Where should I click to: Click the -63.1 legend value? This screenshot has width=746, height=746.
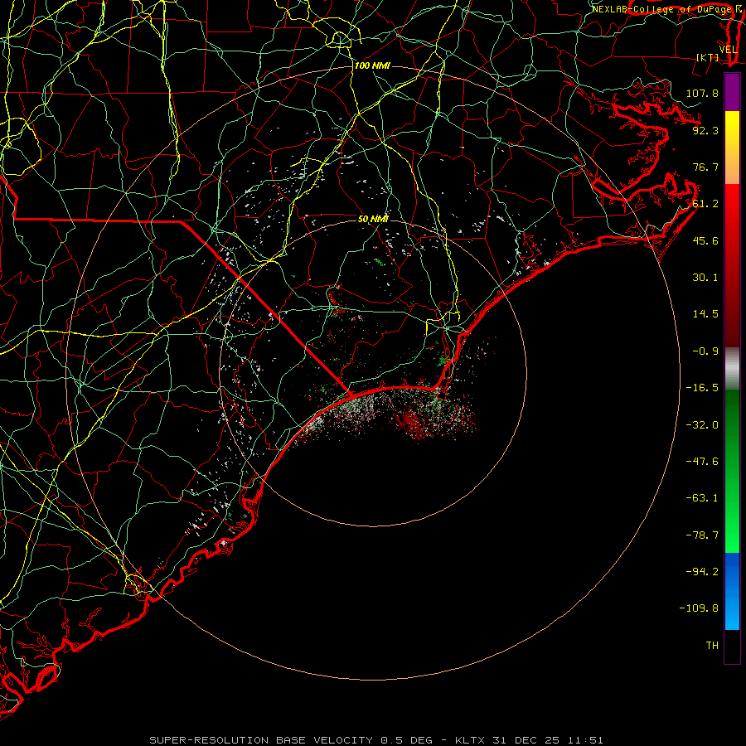tap(702, 498)
